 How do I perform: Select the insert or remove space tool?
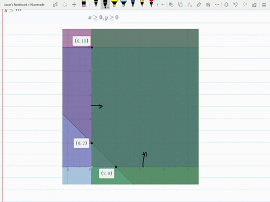tap(74, 4)
